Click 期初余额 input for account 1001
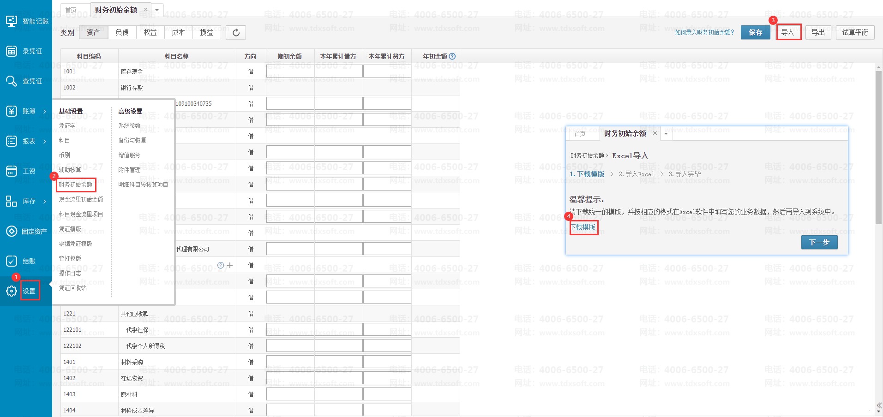 pyautogui.click(x=290, y=71)
